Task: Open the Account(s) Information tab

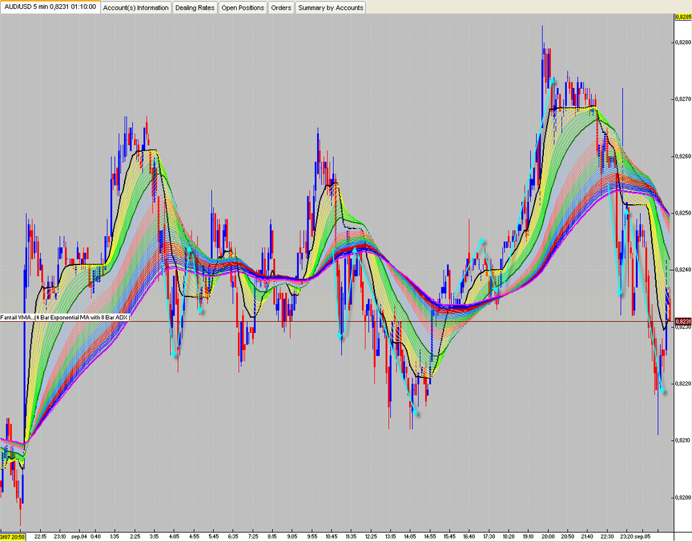Action: point(136,8)
